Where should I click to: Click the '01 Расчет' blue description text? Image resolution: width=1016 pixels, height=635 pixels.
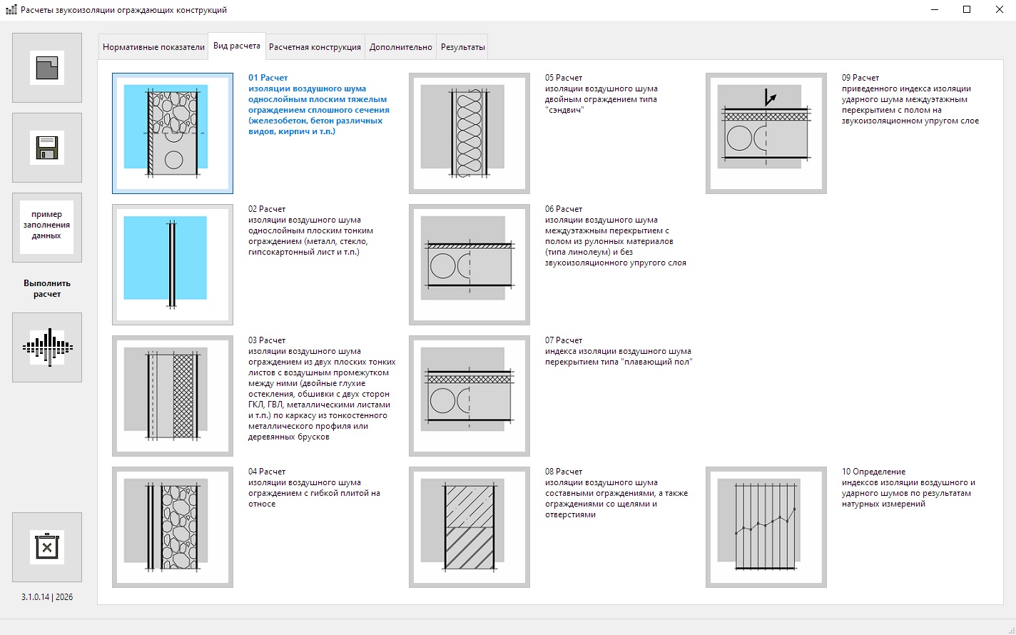point(318,104)
